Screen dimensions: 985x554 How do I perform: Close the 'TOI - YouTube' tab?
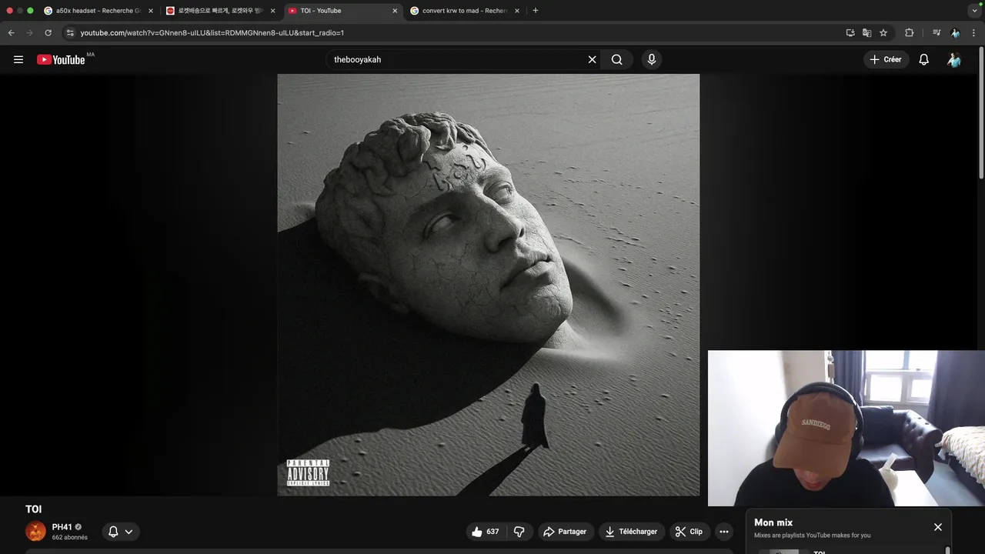point(395,11)
